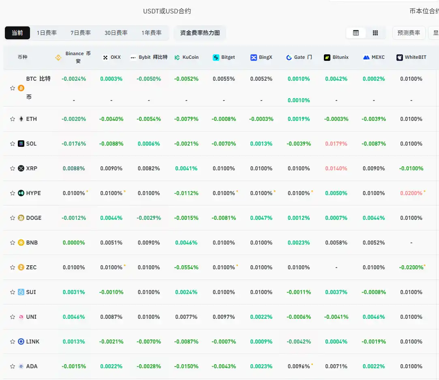Click the WhiteBIT exchange logo

click(399, 57)
